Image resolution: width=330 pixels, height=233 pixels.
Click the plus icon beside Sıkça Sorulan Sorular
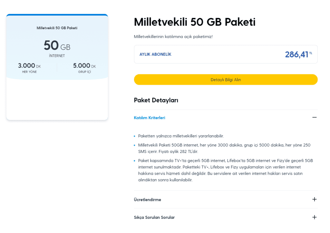coord(315,217)
